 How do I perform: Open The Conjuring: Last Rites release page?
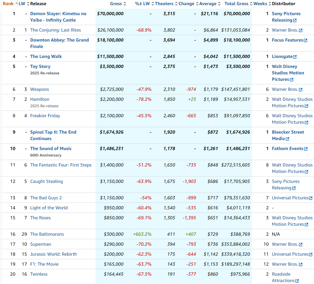click(56, 30)
